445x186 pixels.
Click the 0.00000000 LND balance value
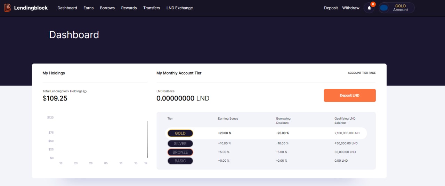pyautogui.click(x=183, y=98)
